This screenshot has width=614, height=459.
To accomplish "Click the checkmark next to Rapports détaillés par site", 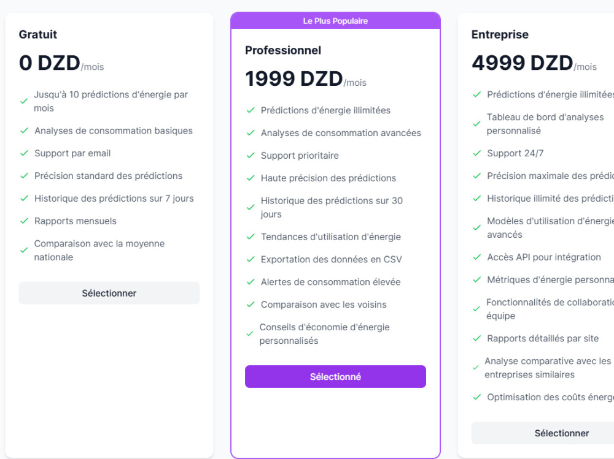I will coord(477,338).
